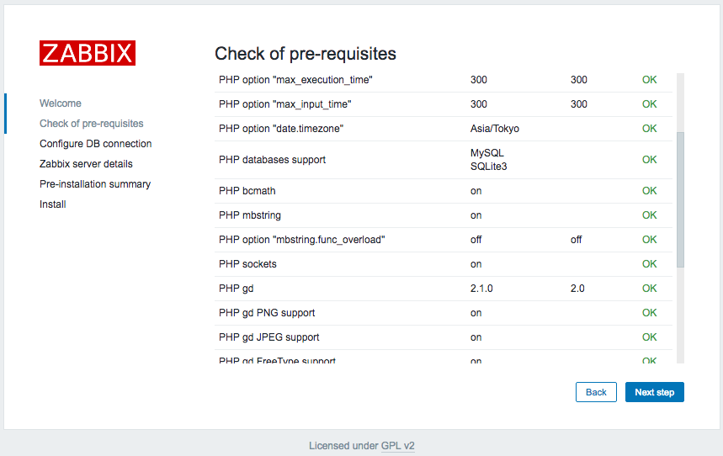Click the PHP databases support row
The image size is (723, 456).
click(x=443, y=160)
